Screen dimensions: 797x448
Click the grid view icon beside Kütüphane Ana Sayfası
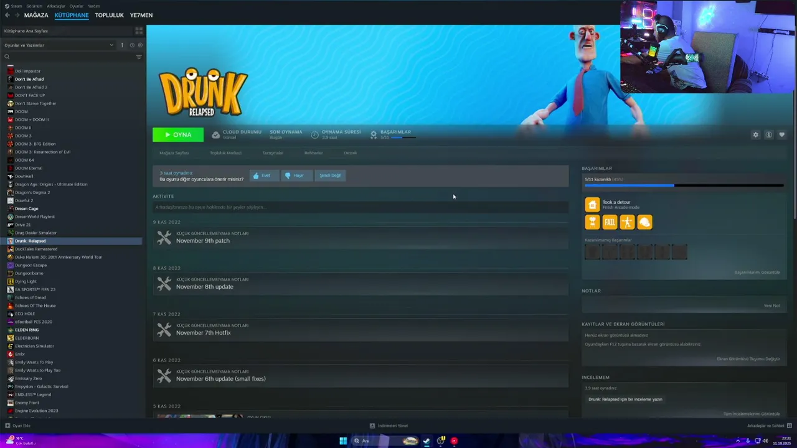pyautogui.click(x=139, y=30)
